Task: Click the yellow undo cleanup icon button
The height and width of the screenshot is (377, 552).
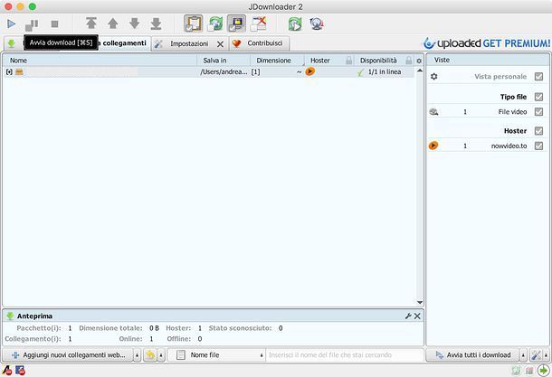Action: (150, 355)
